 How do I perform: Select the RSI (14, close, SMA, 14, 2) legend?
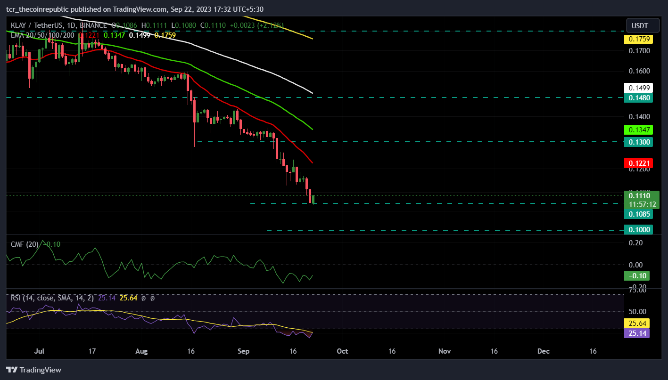click(x=52, y=298)
